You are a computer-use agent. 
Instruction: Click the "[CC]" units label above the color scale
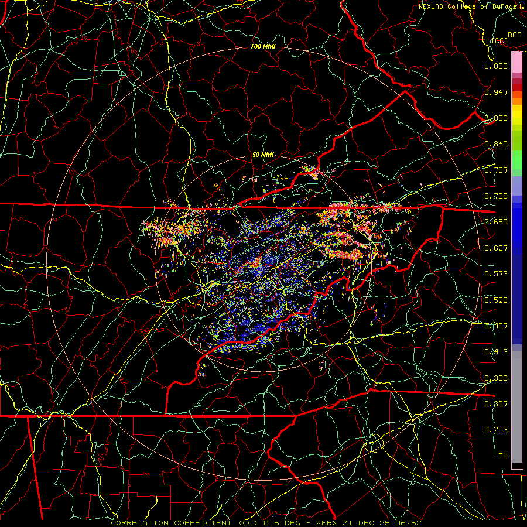point(500,41)
